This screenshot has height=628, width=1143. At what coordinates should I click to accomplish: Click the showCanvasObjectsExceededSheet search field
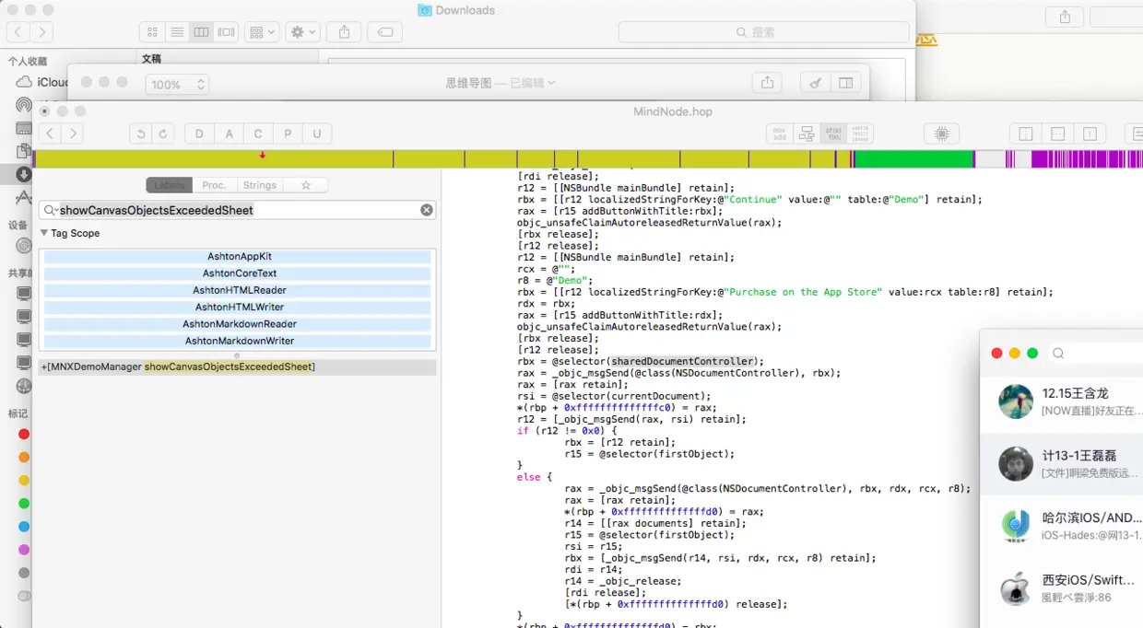237,210
